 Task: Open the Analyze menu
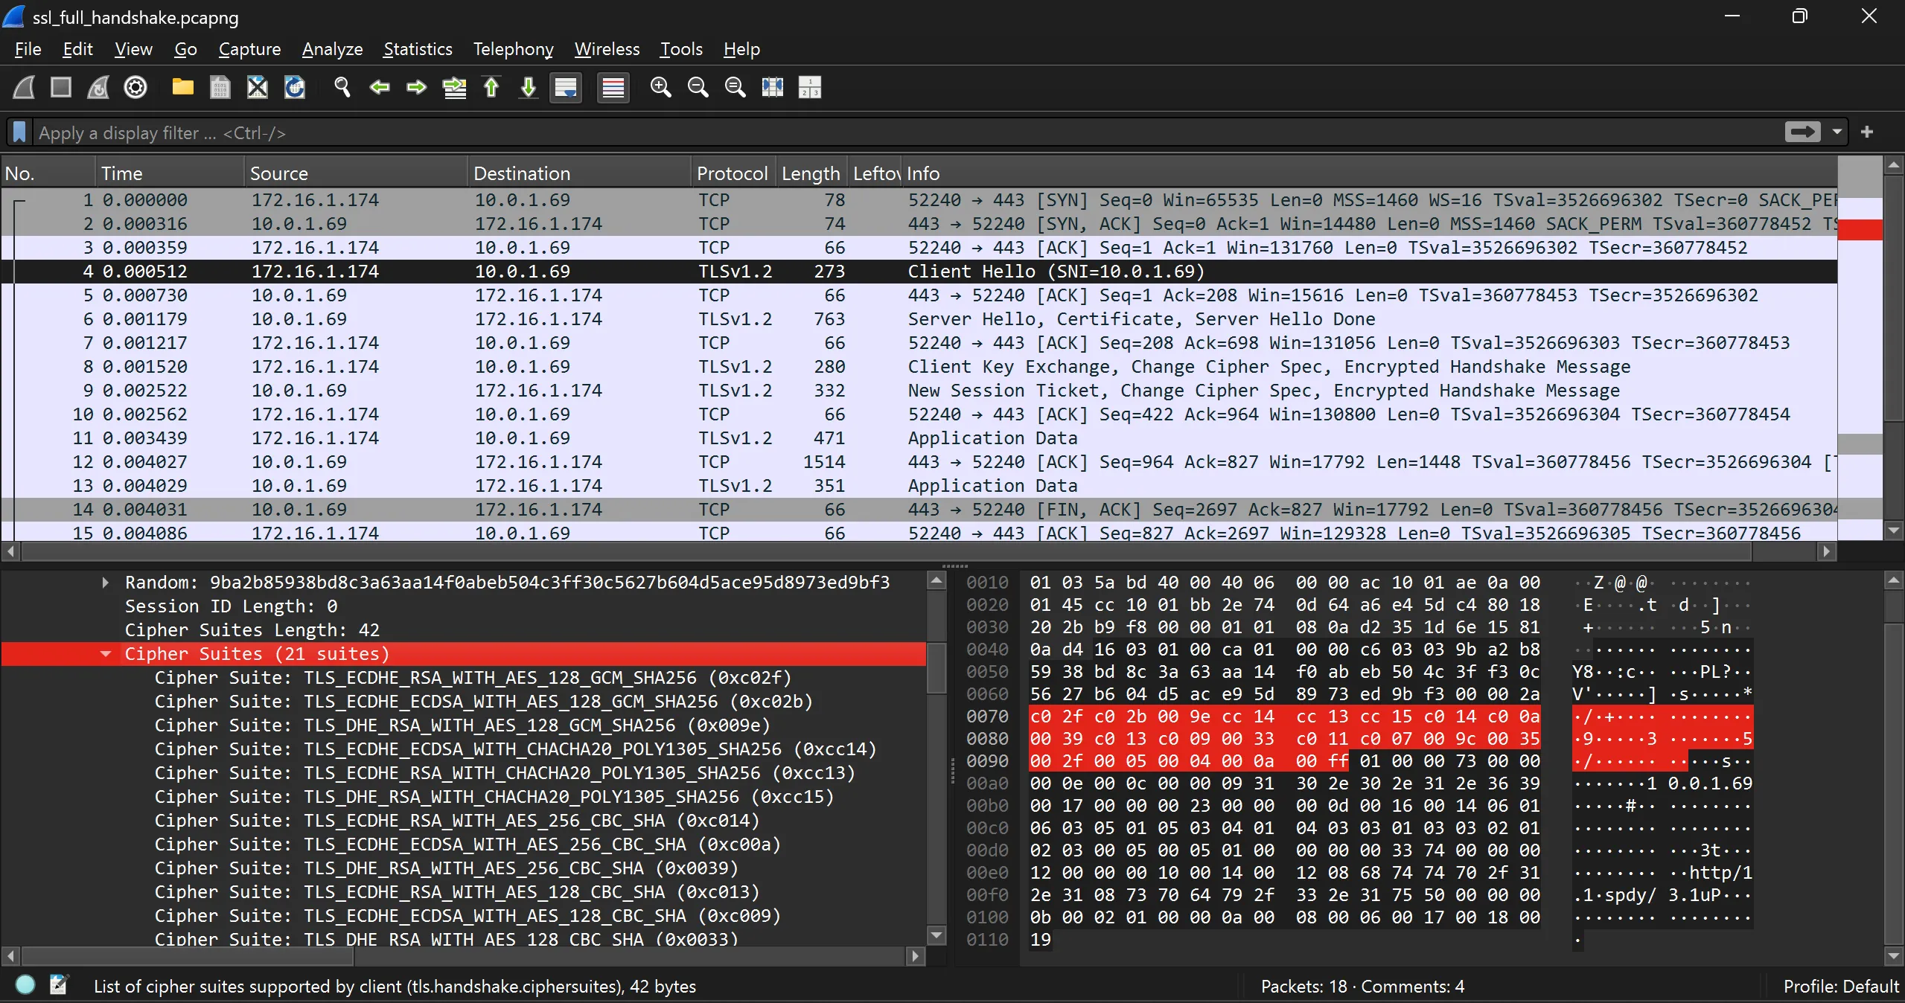coord(332,49)
